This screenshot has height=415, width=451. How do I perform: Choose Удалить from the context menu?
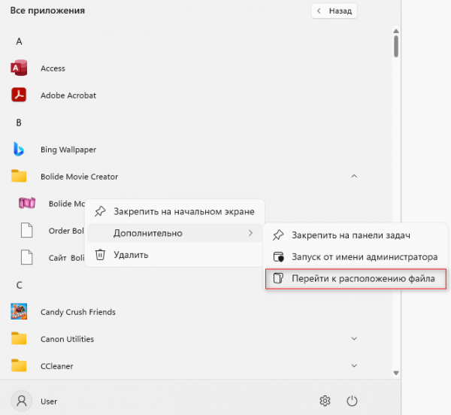click(x=174, y=255)
